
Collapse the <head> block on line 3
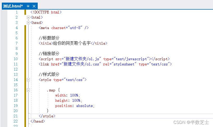(x=28, y=23)
